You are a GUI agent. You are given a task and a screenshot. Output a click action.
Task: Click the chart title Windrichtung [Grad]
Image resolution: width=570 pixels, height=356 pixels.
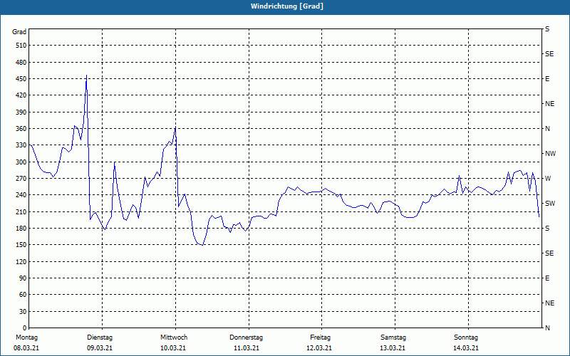click(287, 6)
